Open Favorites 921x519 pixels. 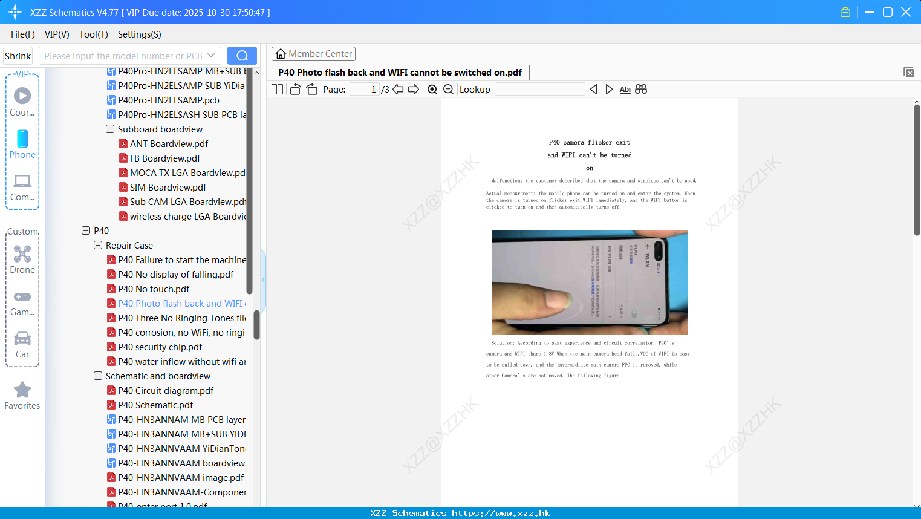click(x=22, y=396)
